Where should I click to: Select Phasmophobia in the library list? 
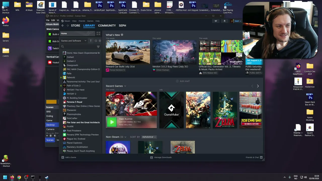tap(74, 114)
